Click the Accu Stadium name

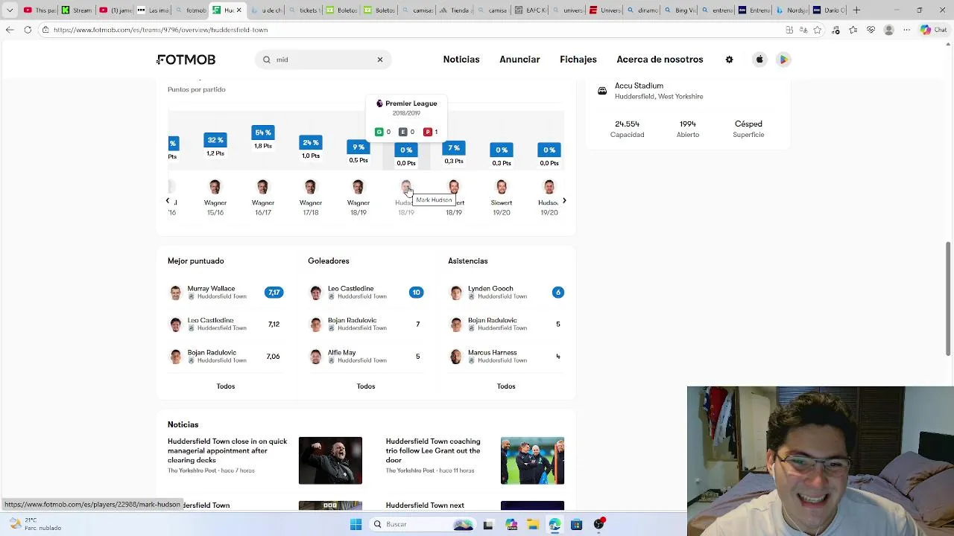pos(639,86)
